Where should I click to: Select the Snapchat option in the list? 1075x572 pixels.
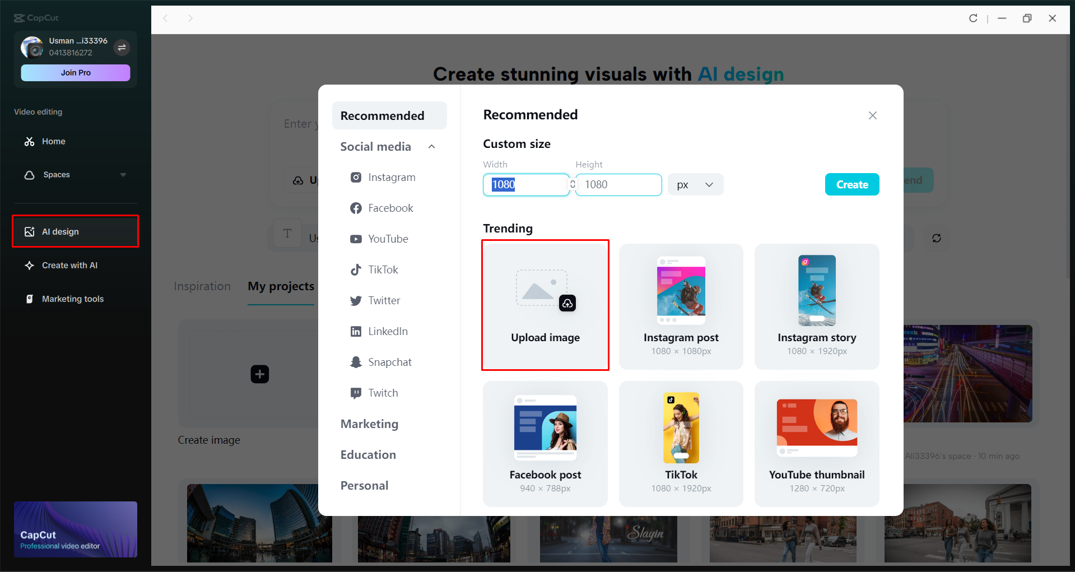click(x=356, y=362)
